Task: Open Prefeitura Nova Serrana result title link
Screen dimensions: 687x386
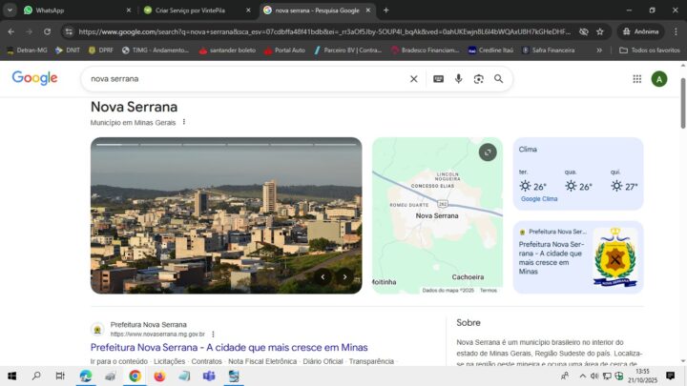Action: [x=229, y=347]
